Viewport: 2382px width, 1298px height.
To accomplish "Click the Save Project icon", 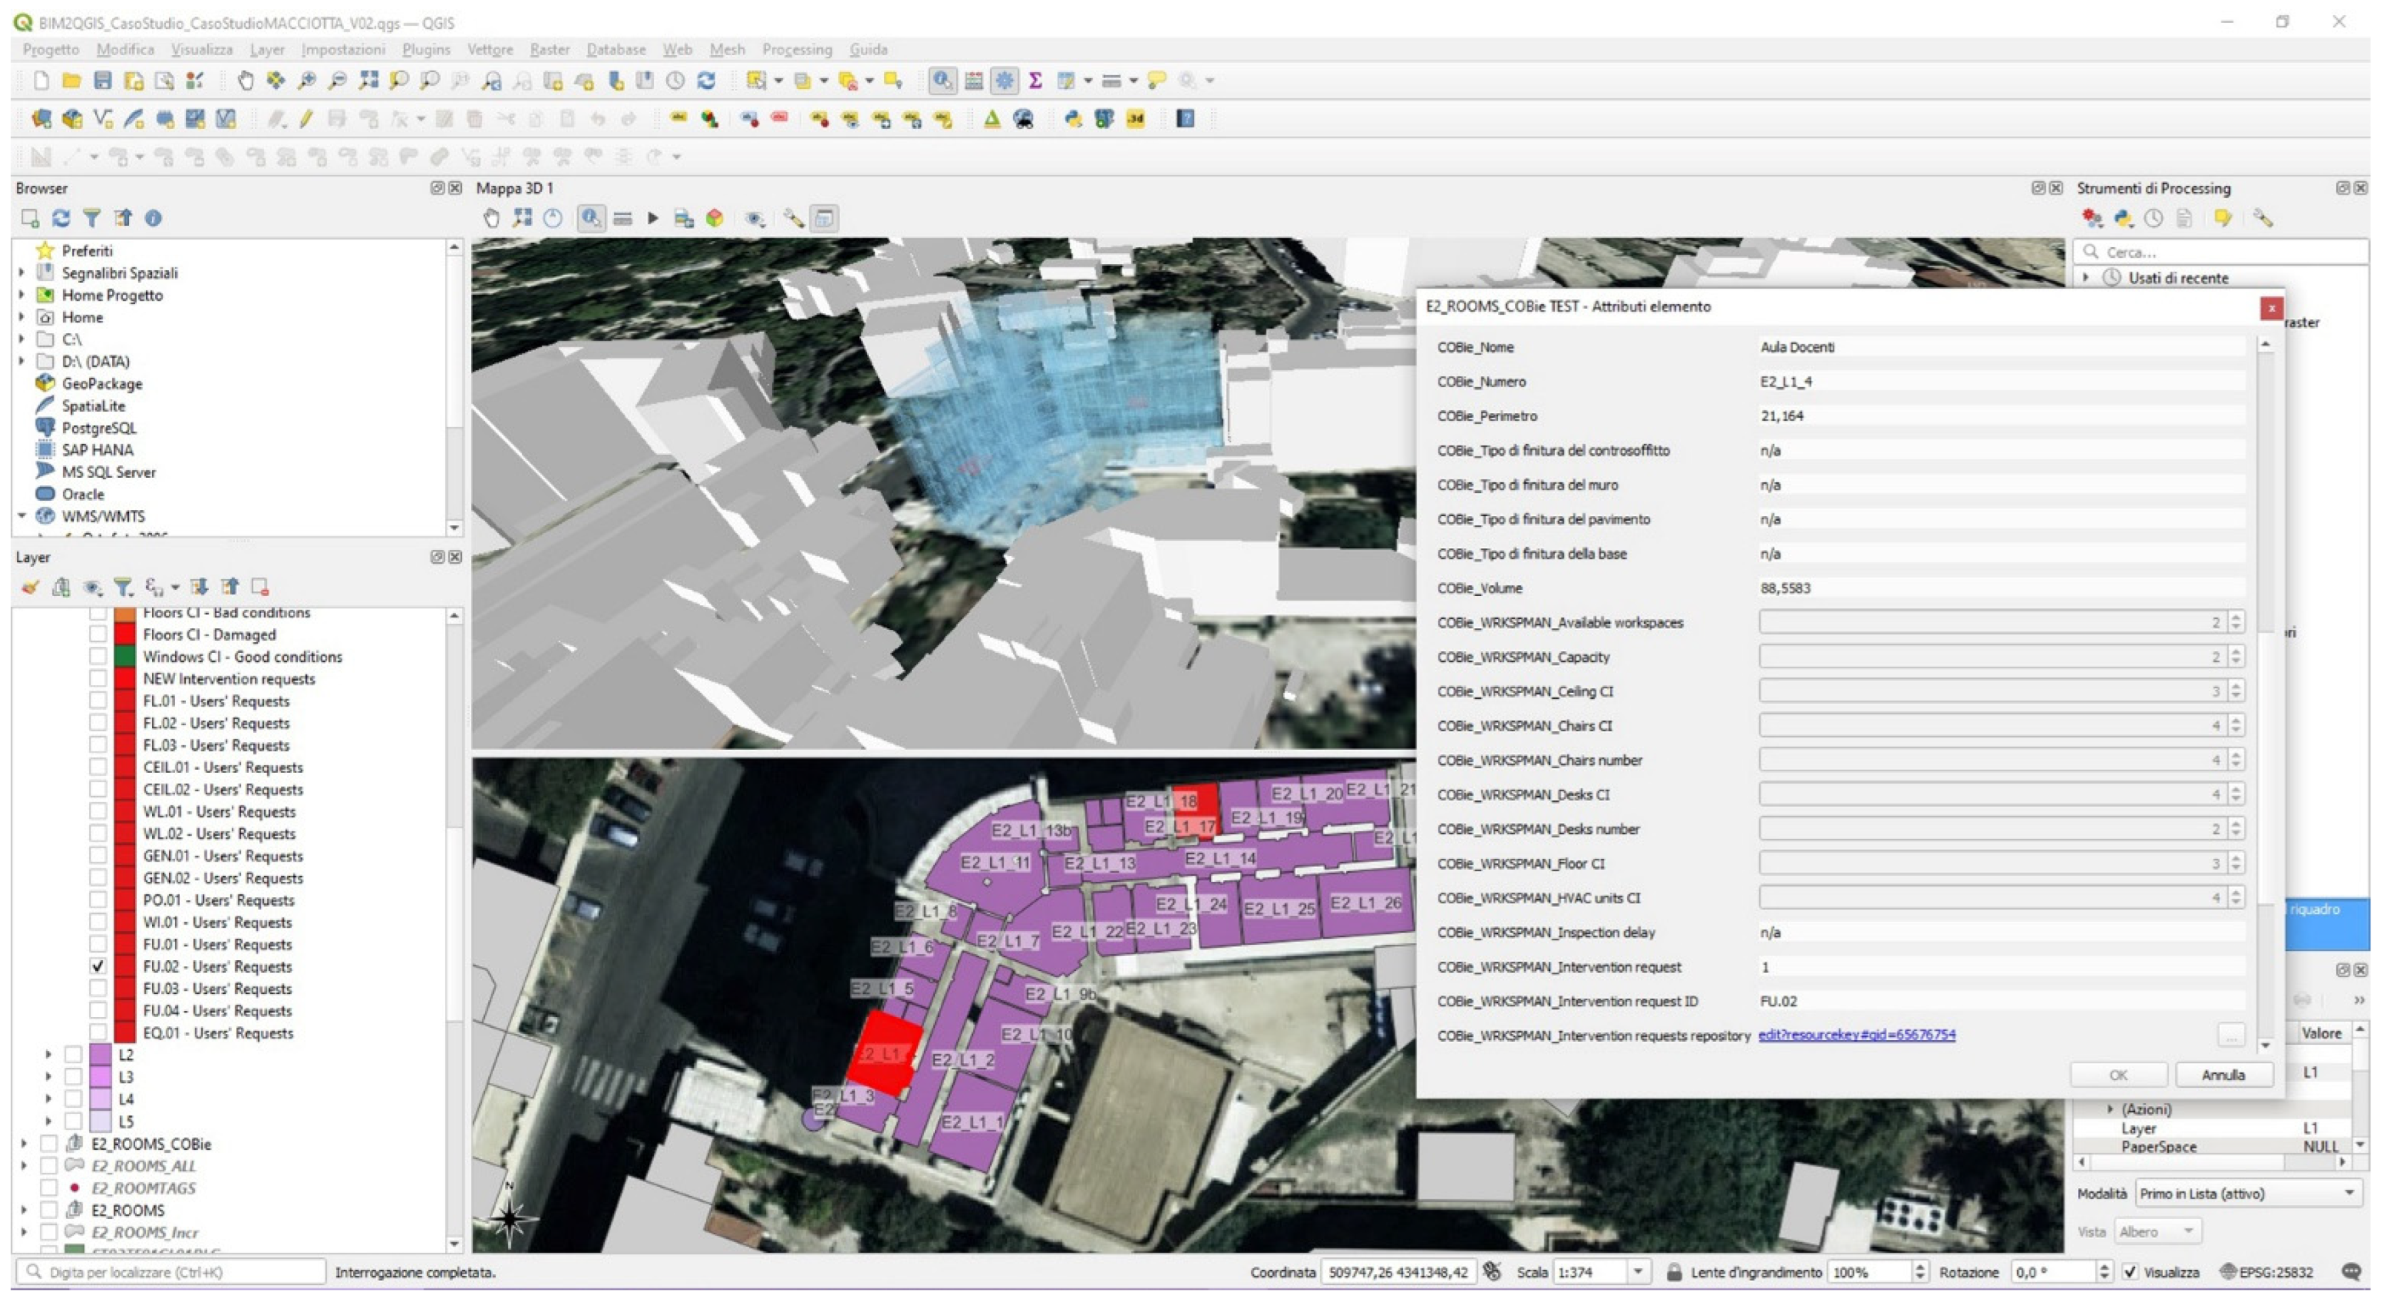I will pos(103,81).
